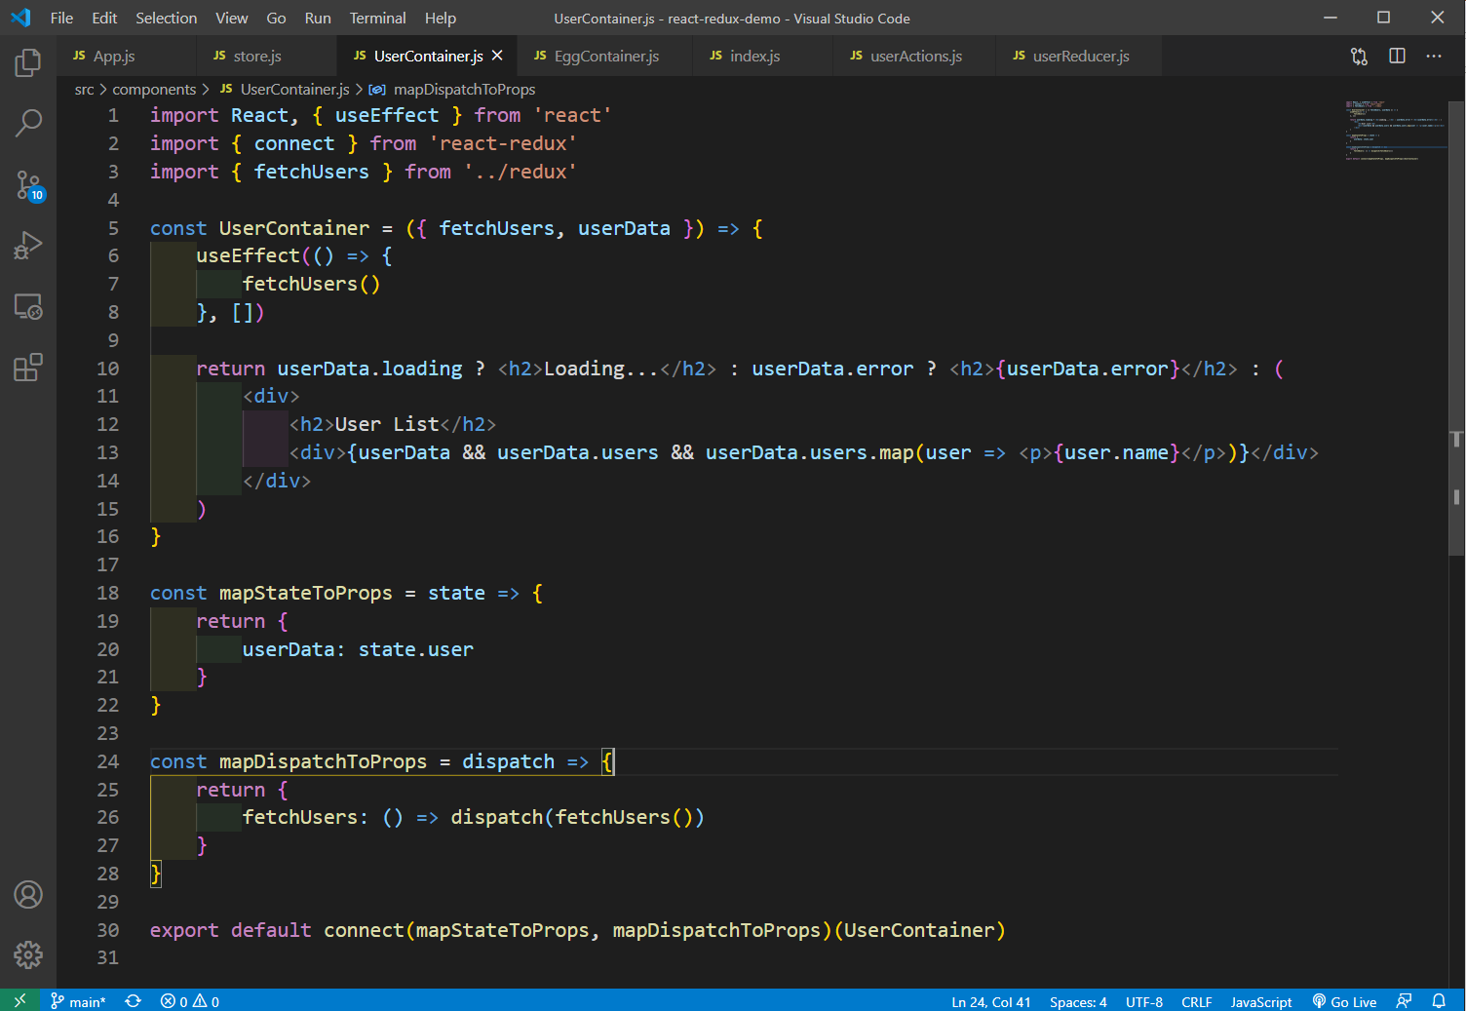Click the remote window indicator
1466x1011 pixels.
(x=20, y=1000)
